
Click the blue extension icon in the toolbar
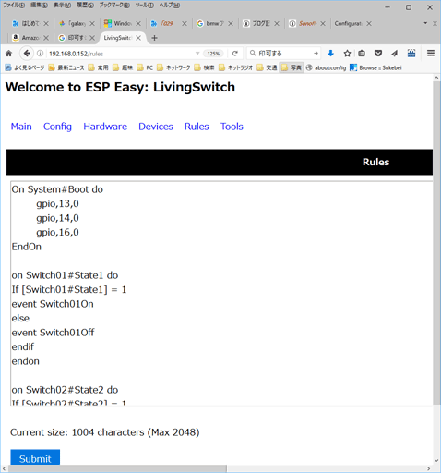411,54
